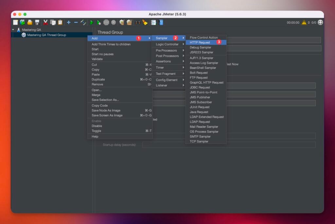Select Save Selection As... entry
Viewport: 335px width, 224px height.
pyautogui.click(x=120, y=100)
